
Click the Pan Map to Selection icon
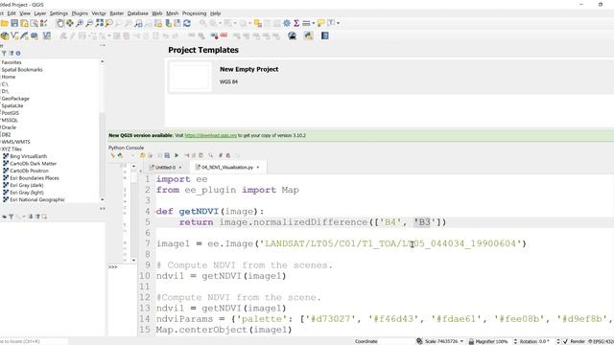[70, 23]
